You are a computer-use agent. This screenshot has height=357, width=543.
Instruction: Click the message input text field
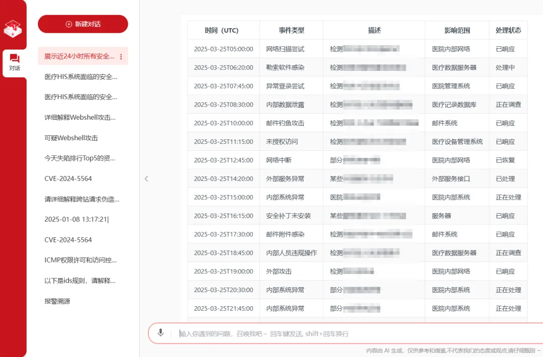(x=352, y=333)
